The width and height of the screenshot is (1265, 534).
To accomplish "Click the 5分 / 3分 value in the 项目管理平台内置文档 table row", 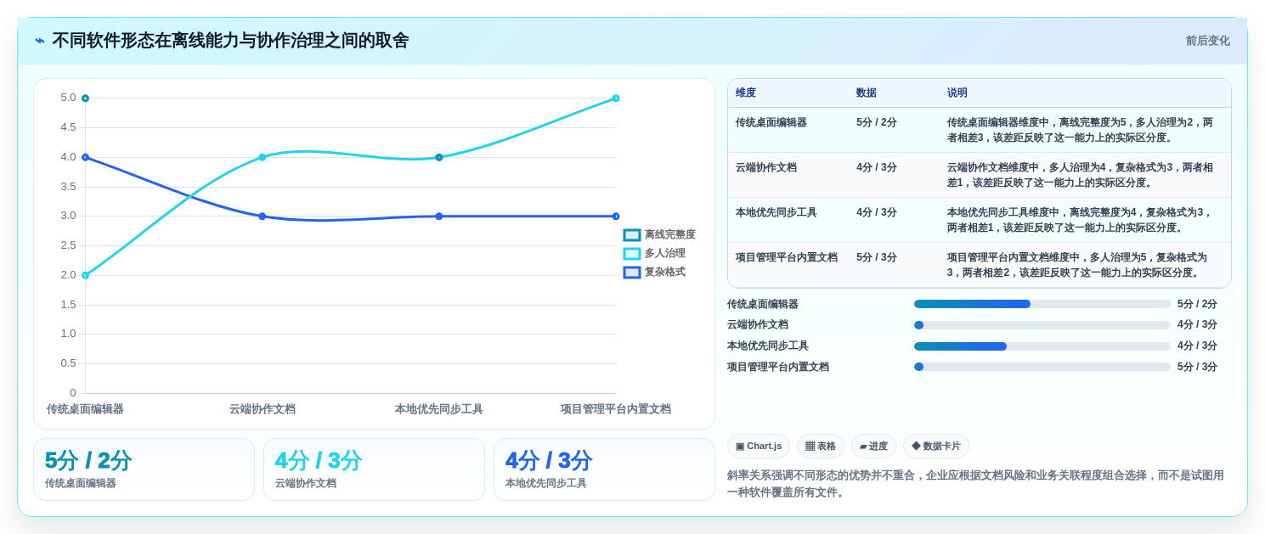I will [877, 257].
